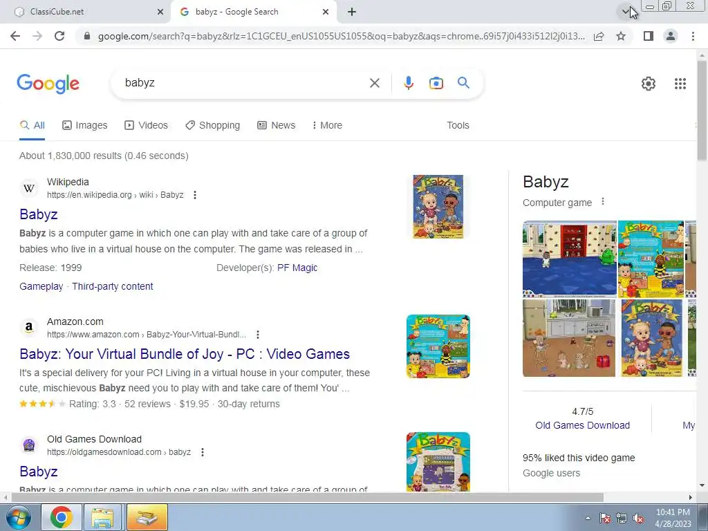The image size is (708, 531).
Task: Click the network tray icon
Action: [622, 519]
